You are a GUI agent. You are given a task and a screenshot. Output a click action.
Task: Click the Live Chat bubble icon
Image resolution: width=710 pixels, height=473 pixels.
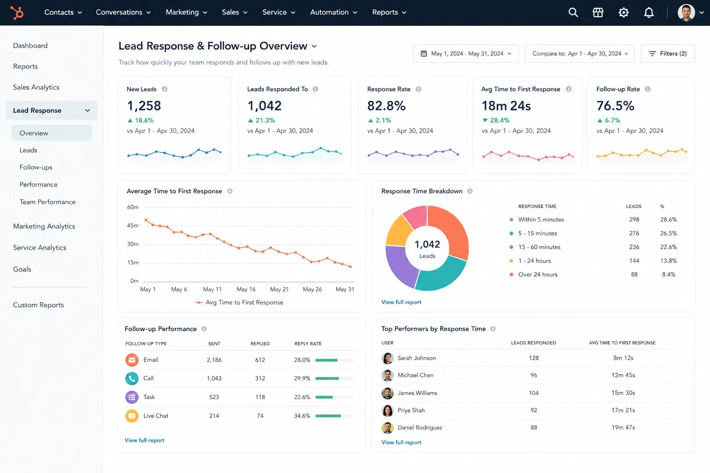(x=132, y=416)
